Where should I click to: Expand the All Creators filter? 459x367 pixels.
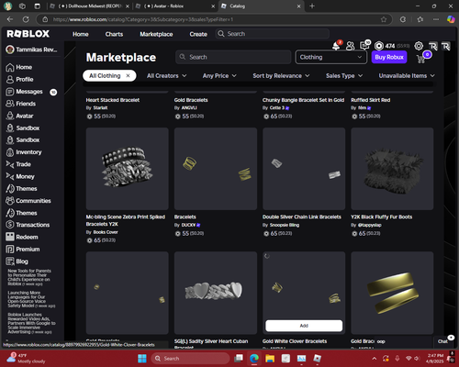167,76
